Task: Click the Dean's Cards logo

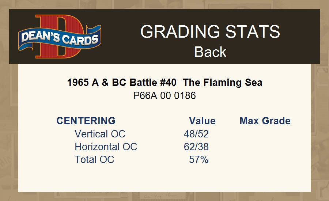Action: click(60, 37)
